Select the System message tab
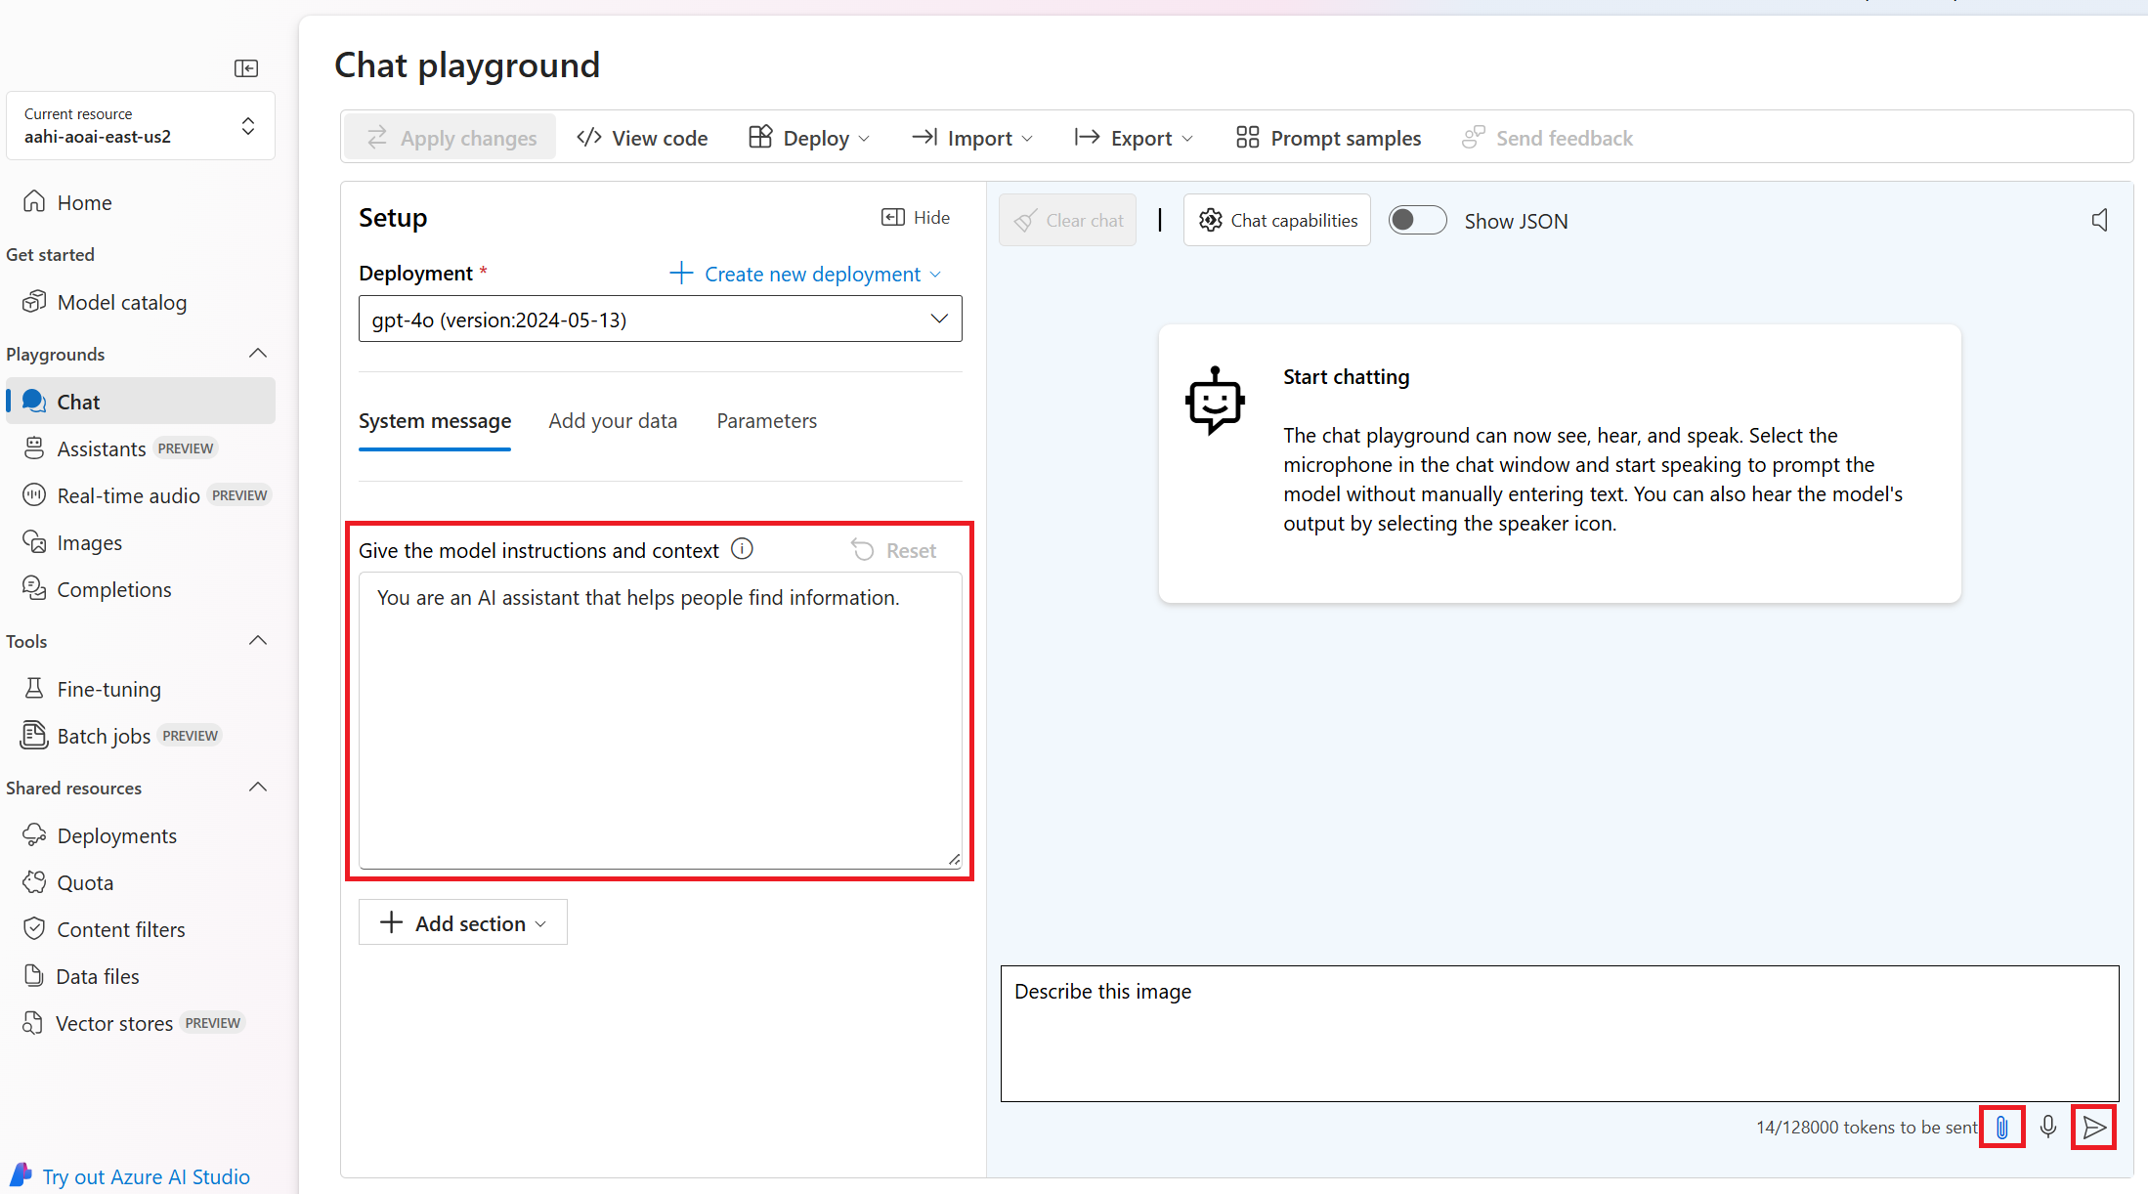The image size is (2148, 1194). 435,420
